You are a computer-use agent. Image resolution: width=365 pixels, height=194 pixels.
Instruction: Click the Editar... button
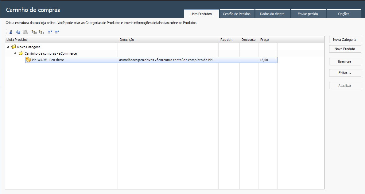point(345,73)
